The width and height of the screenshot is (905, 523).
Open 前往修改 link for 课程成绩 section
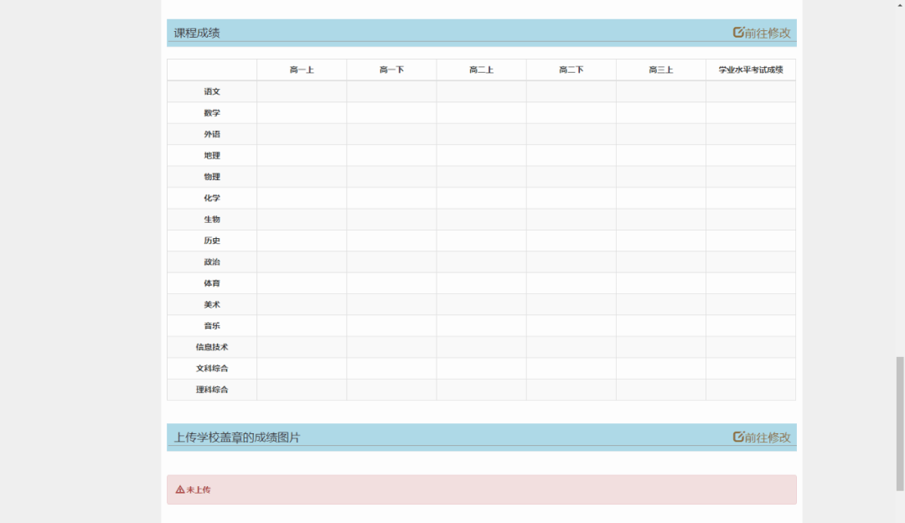click(x=767, y=33)
